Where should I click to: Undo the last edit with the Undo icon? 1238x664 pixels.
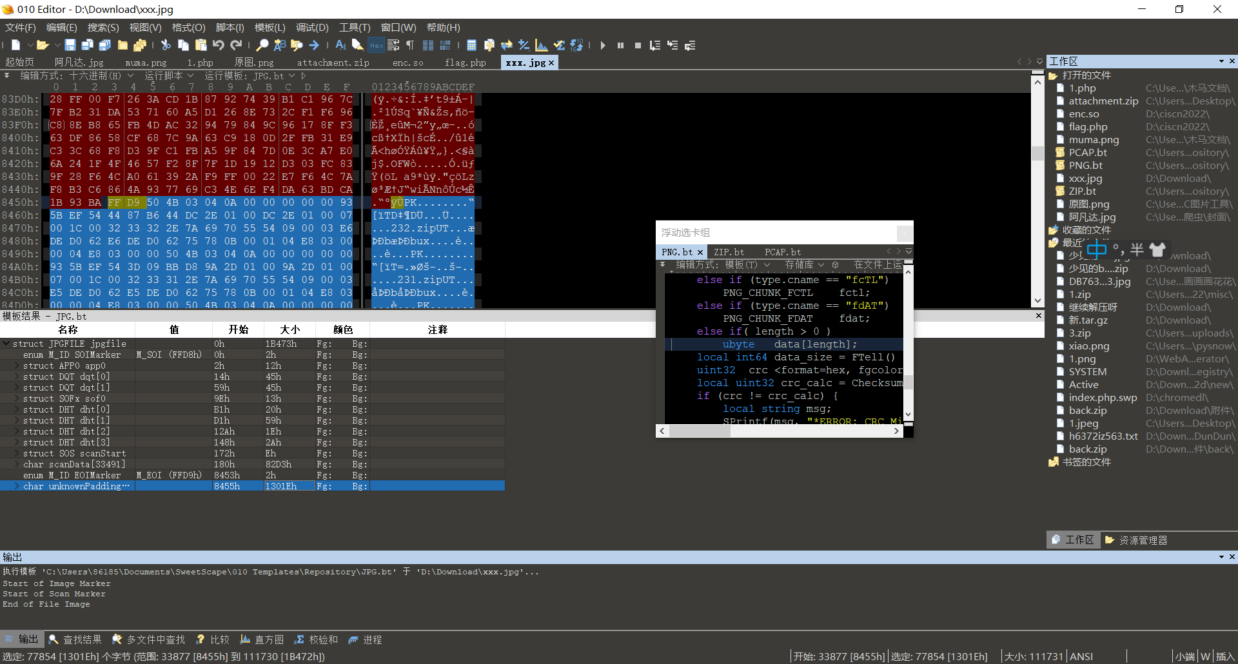pyautogui.click(x=219, y=45)
